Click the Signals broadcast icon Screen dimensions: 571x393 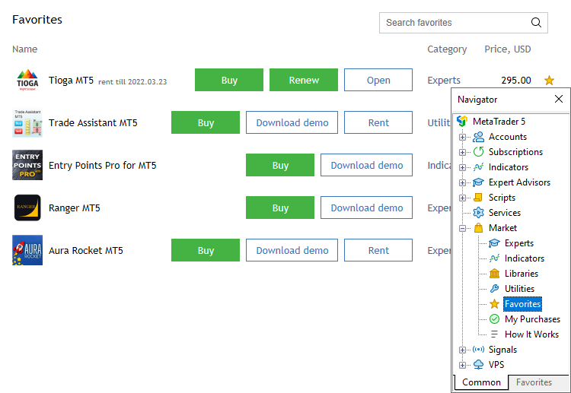[478, 350]
